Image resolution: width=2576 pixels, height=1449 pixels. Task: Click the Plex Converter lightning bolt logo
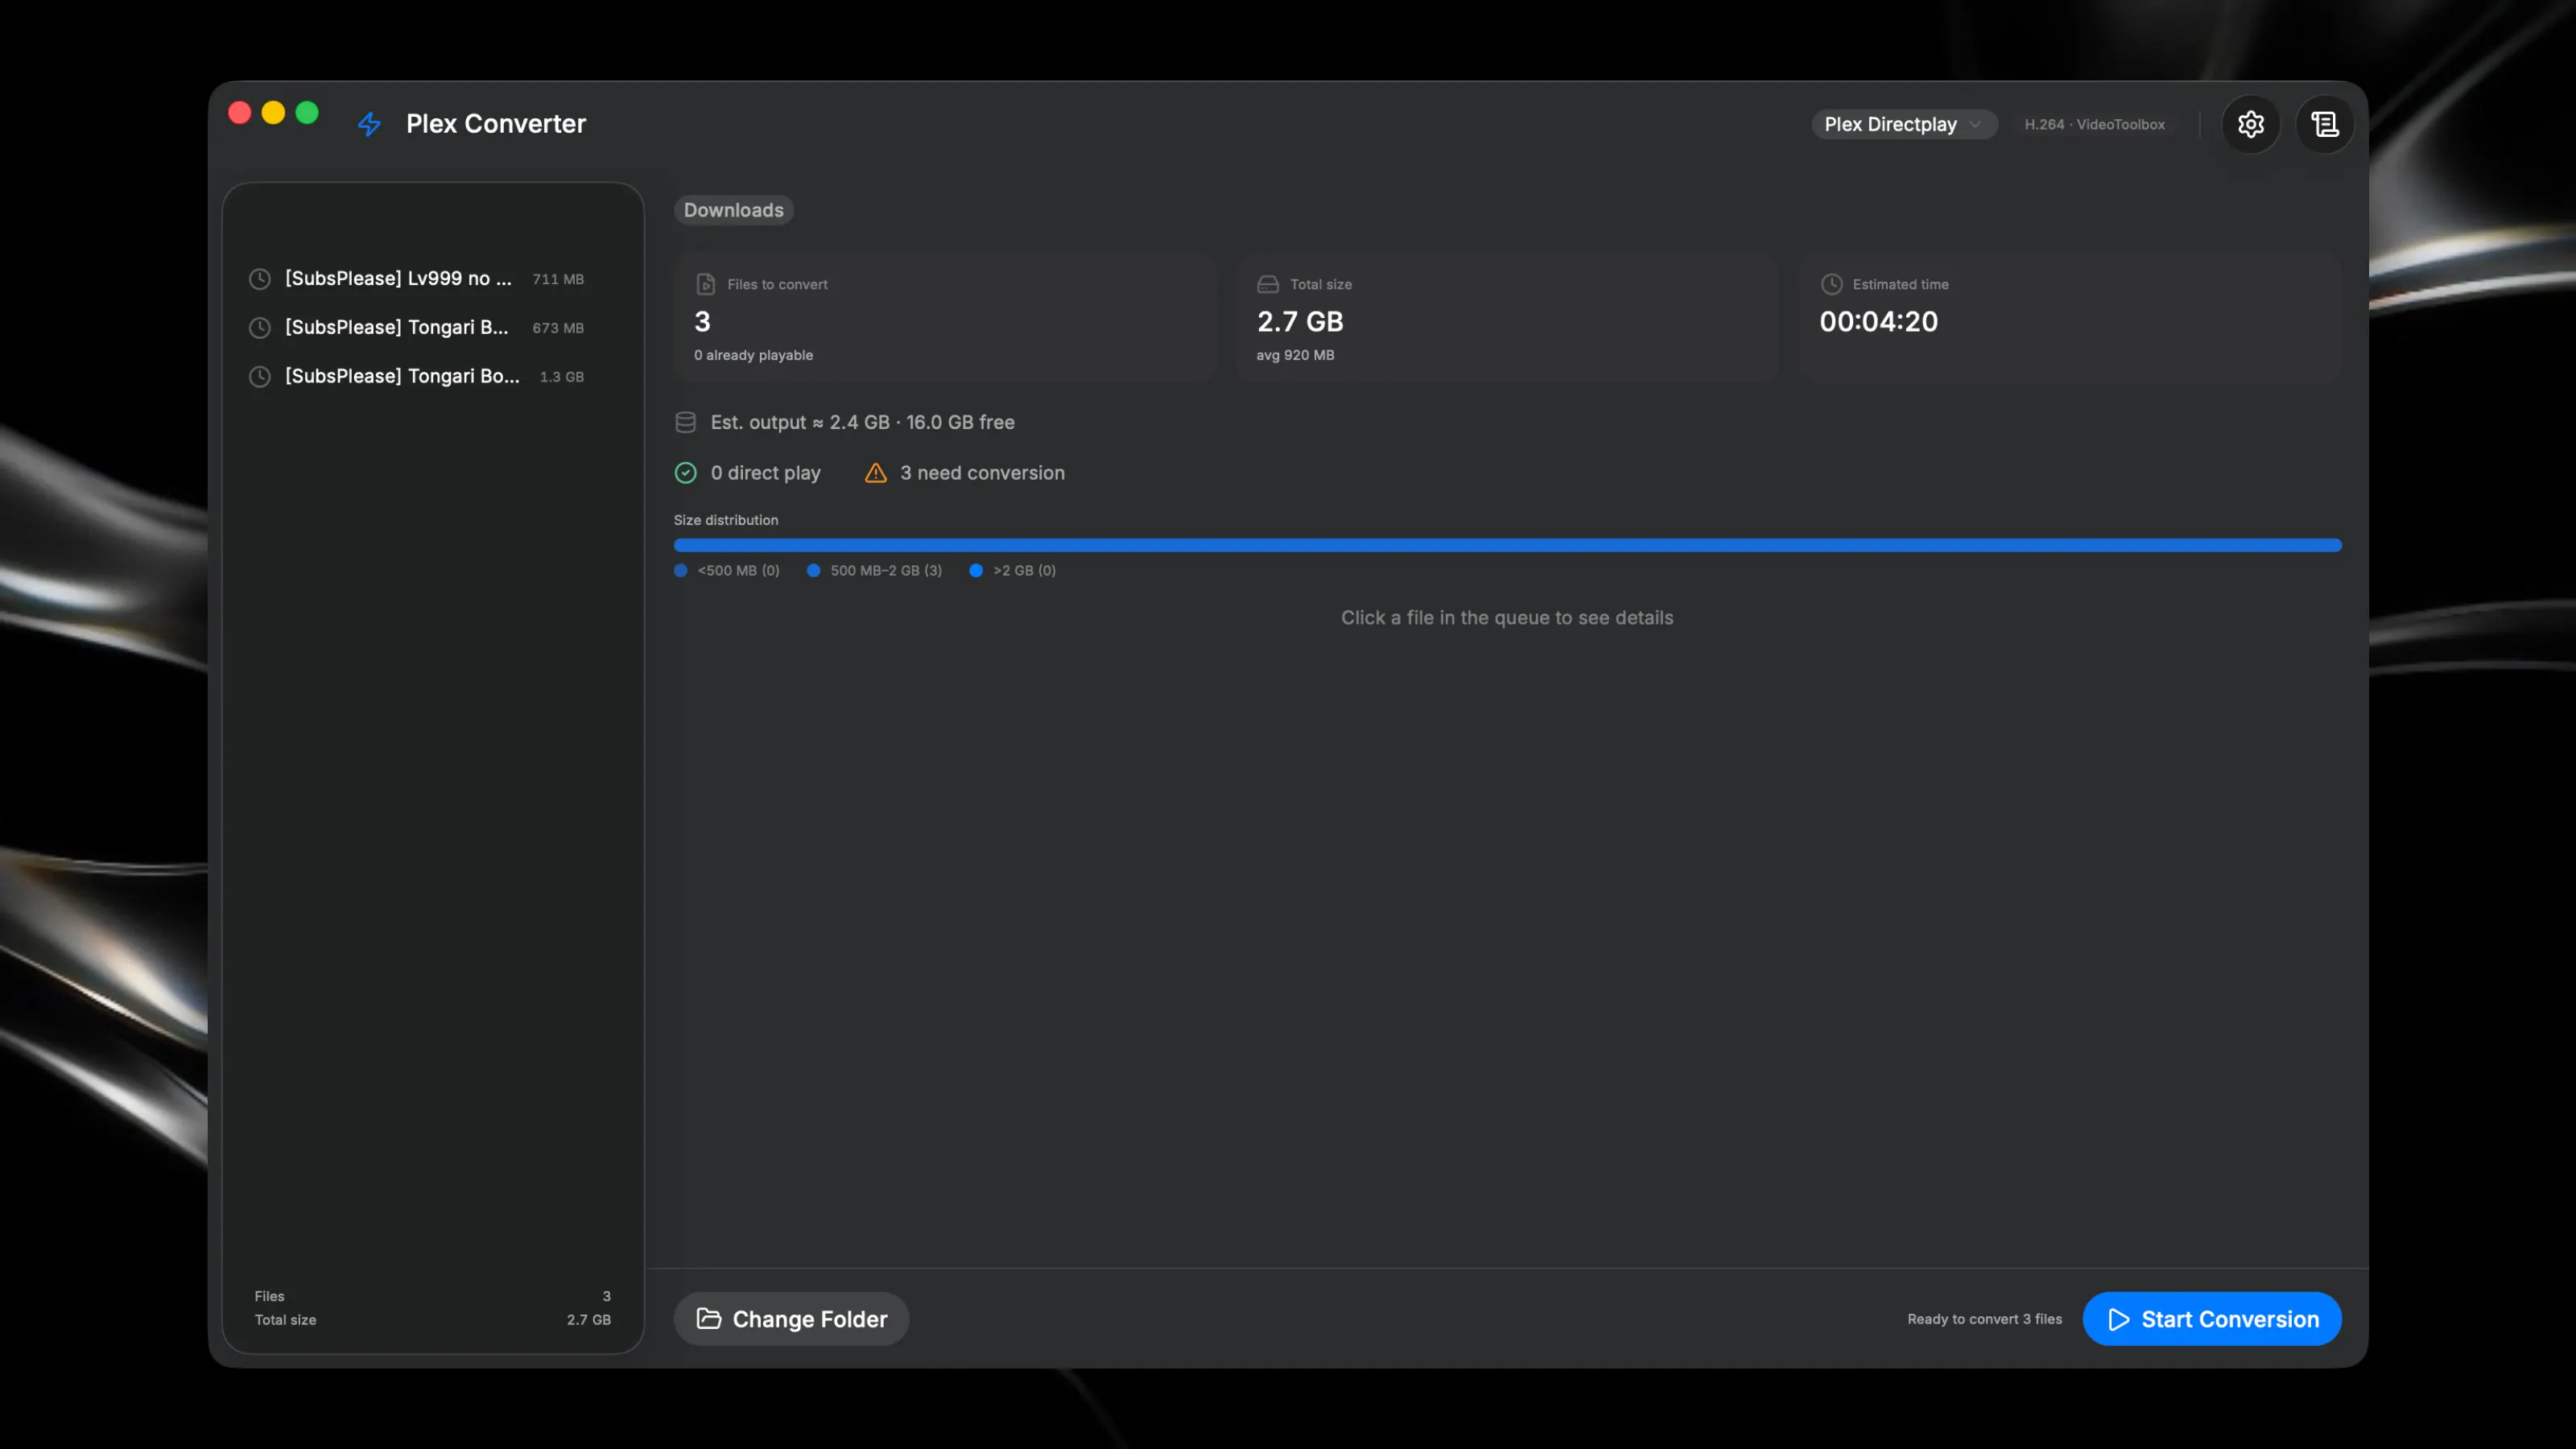pos(369,124)
